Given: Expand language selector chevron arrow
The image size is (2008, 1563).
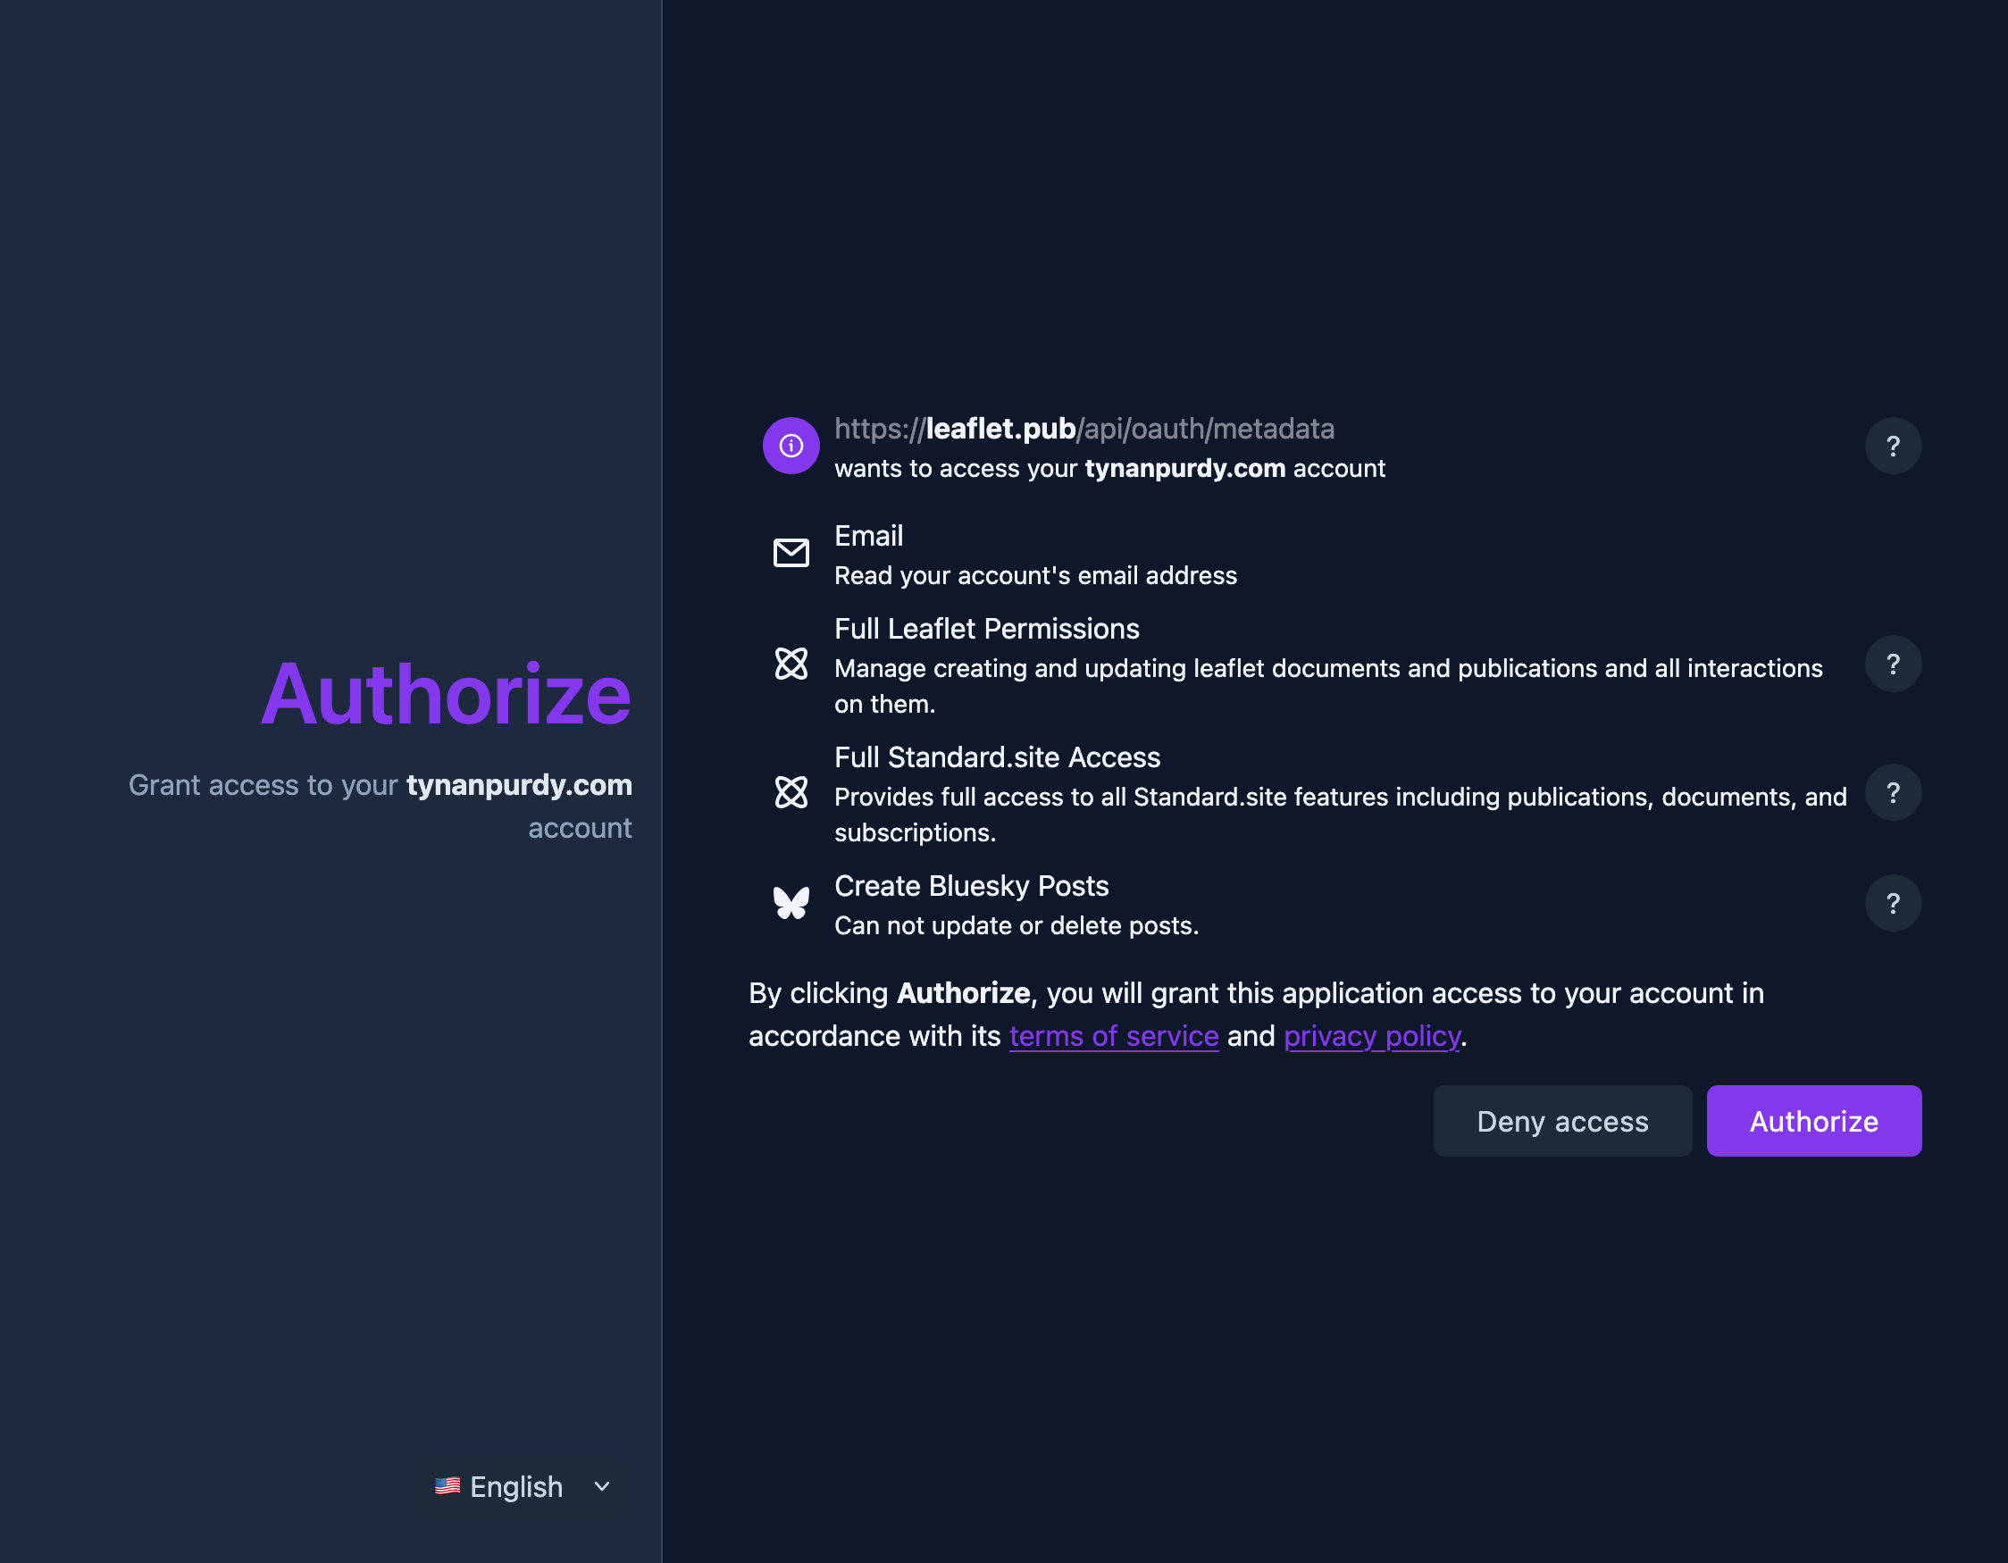Looking at the screenshot, I should coord(602,1487).
